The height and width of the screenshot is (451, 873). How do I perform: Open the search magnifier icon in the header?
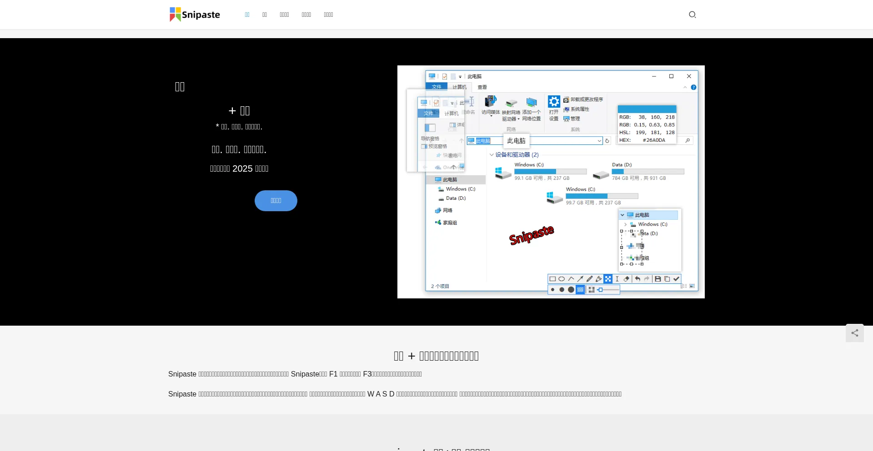point(692,15)
